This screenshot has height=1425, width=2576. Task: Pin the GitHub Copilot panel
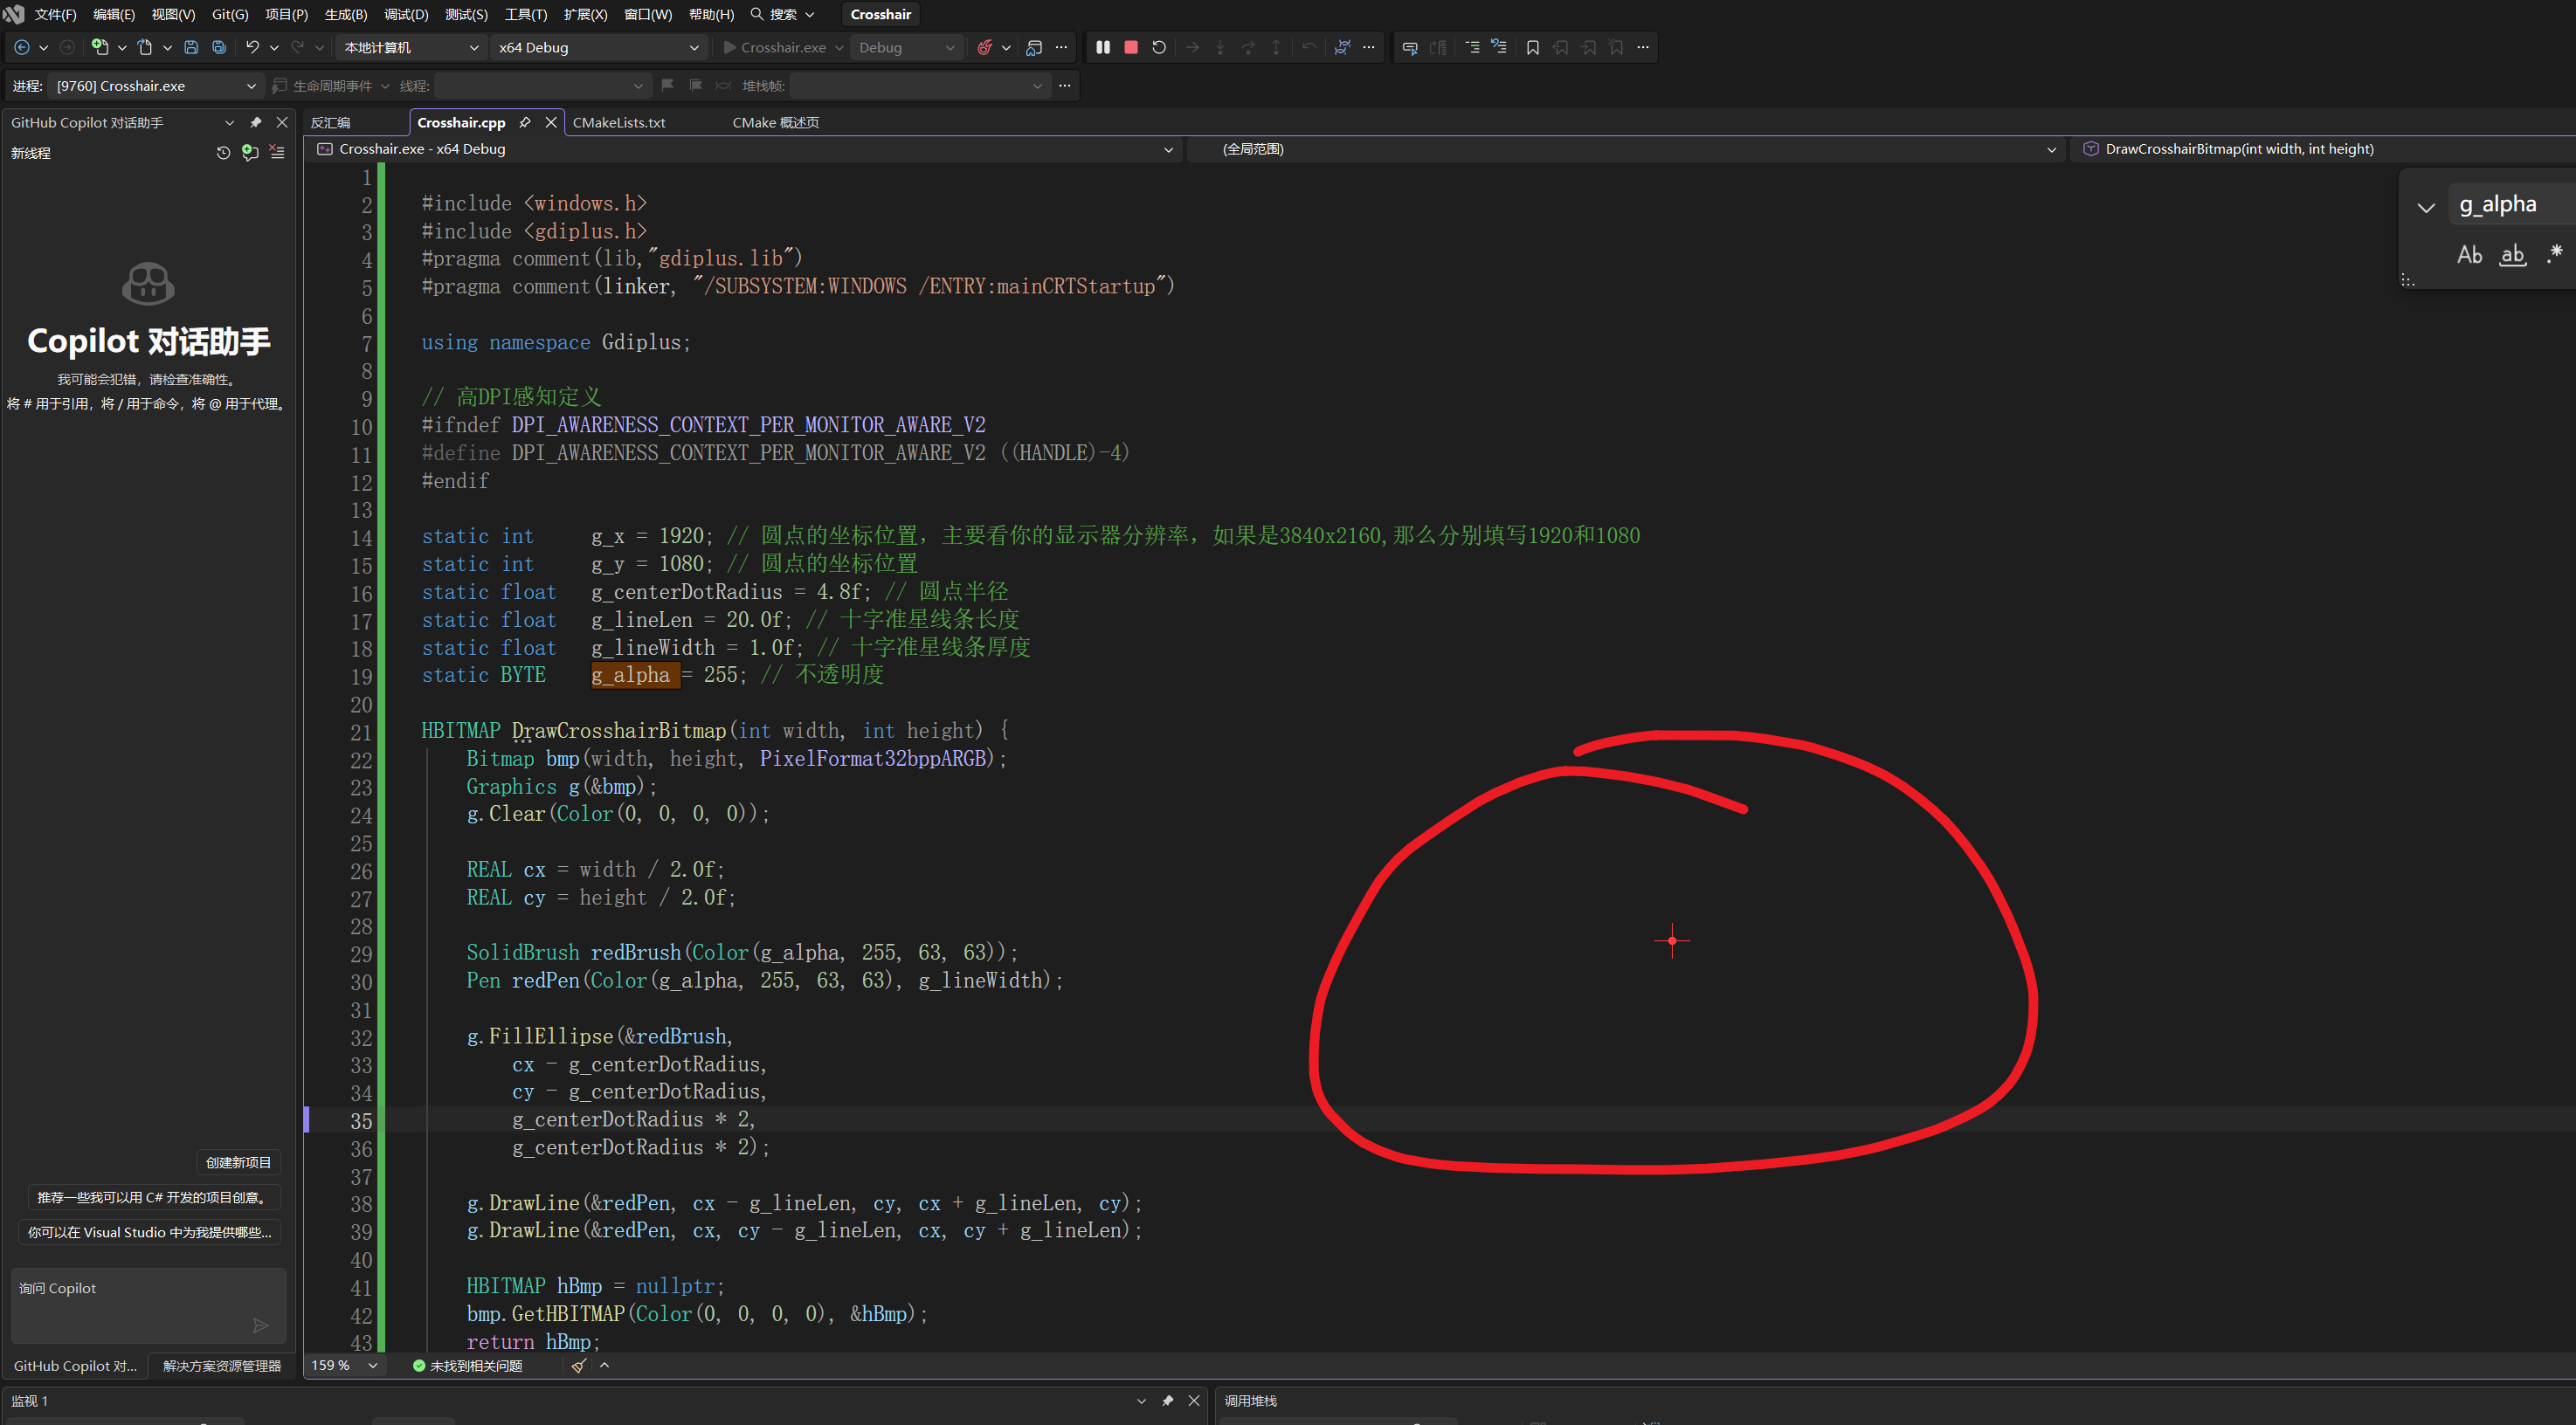click(256, 122)
